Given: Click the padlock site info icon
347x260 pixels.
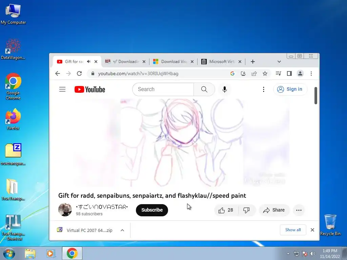Looking at the screenshot, I should click(x=93, y=73).
